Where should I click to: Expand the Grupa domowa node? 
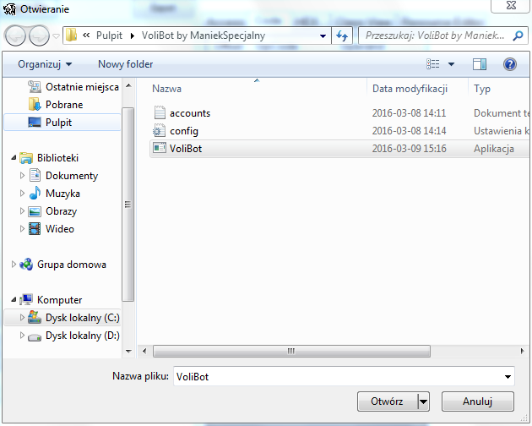tap(14, 265)
